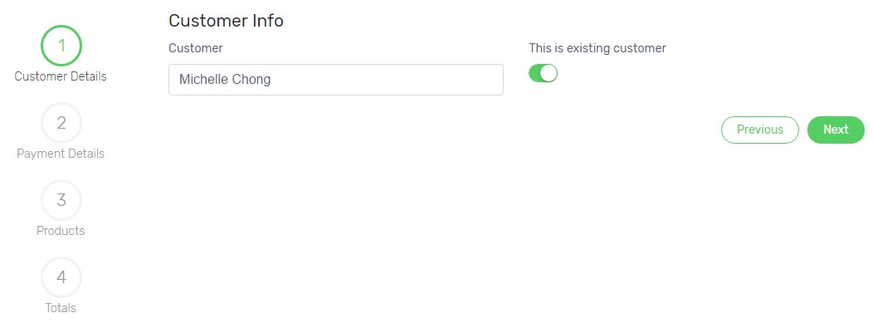873x323 pixels.
Task: Click the Customer label above the field
Action: 195,48
